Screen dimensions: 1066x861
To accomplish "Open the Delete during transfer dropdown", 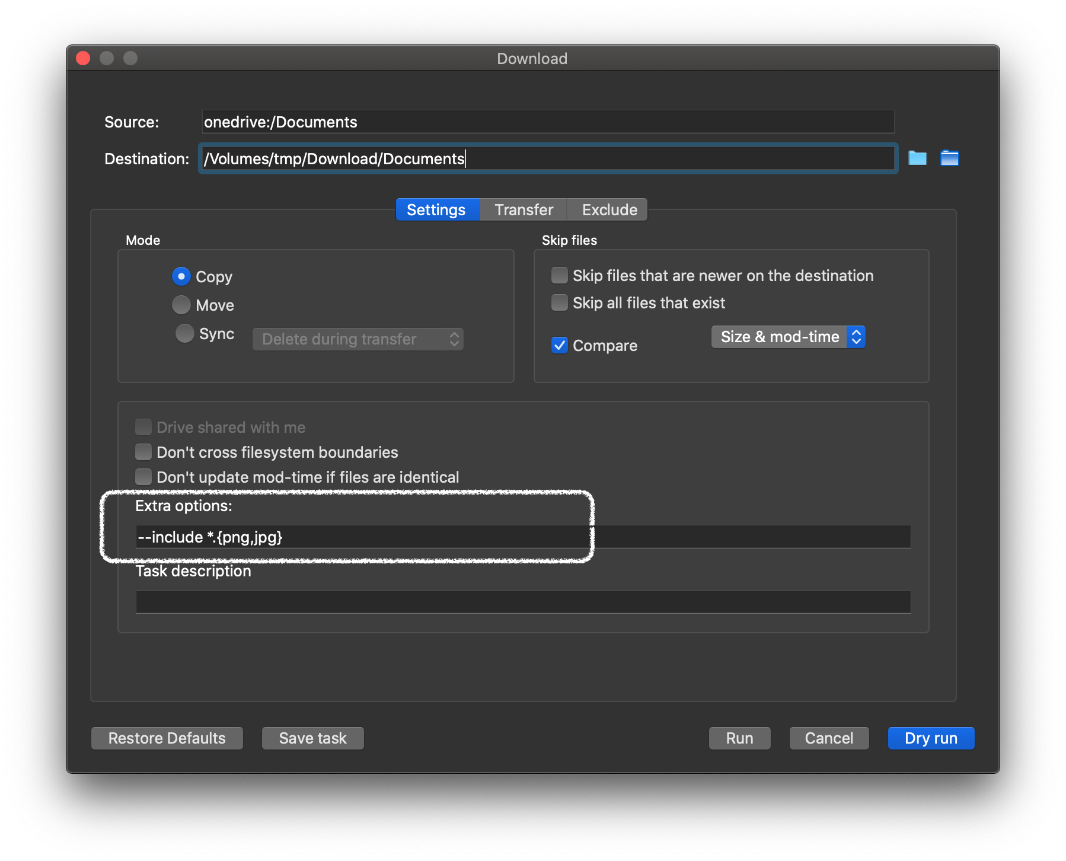I will point(358,339).
